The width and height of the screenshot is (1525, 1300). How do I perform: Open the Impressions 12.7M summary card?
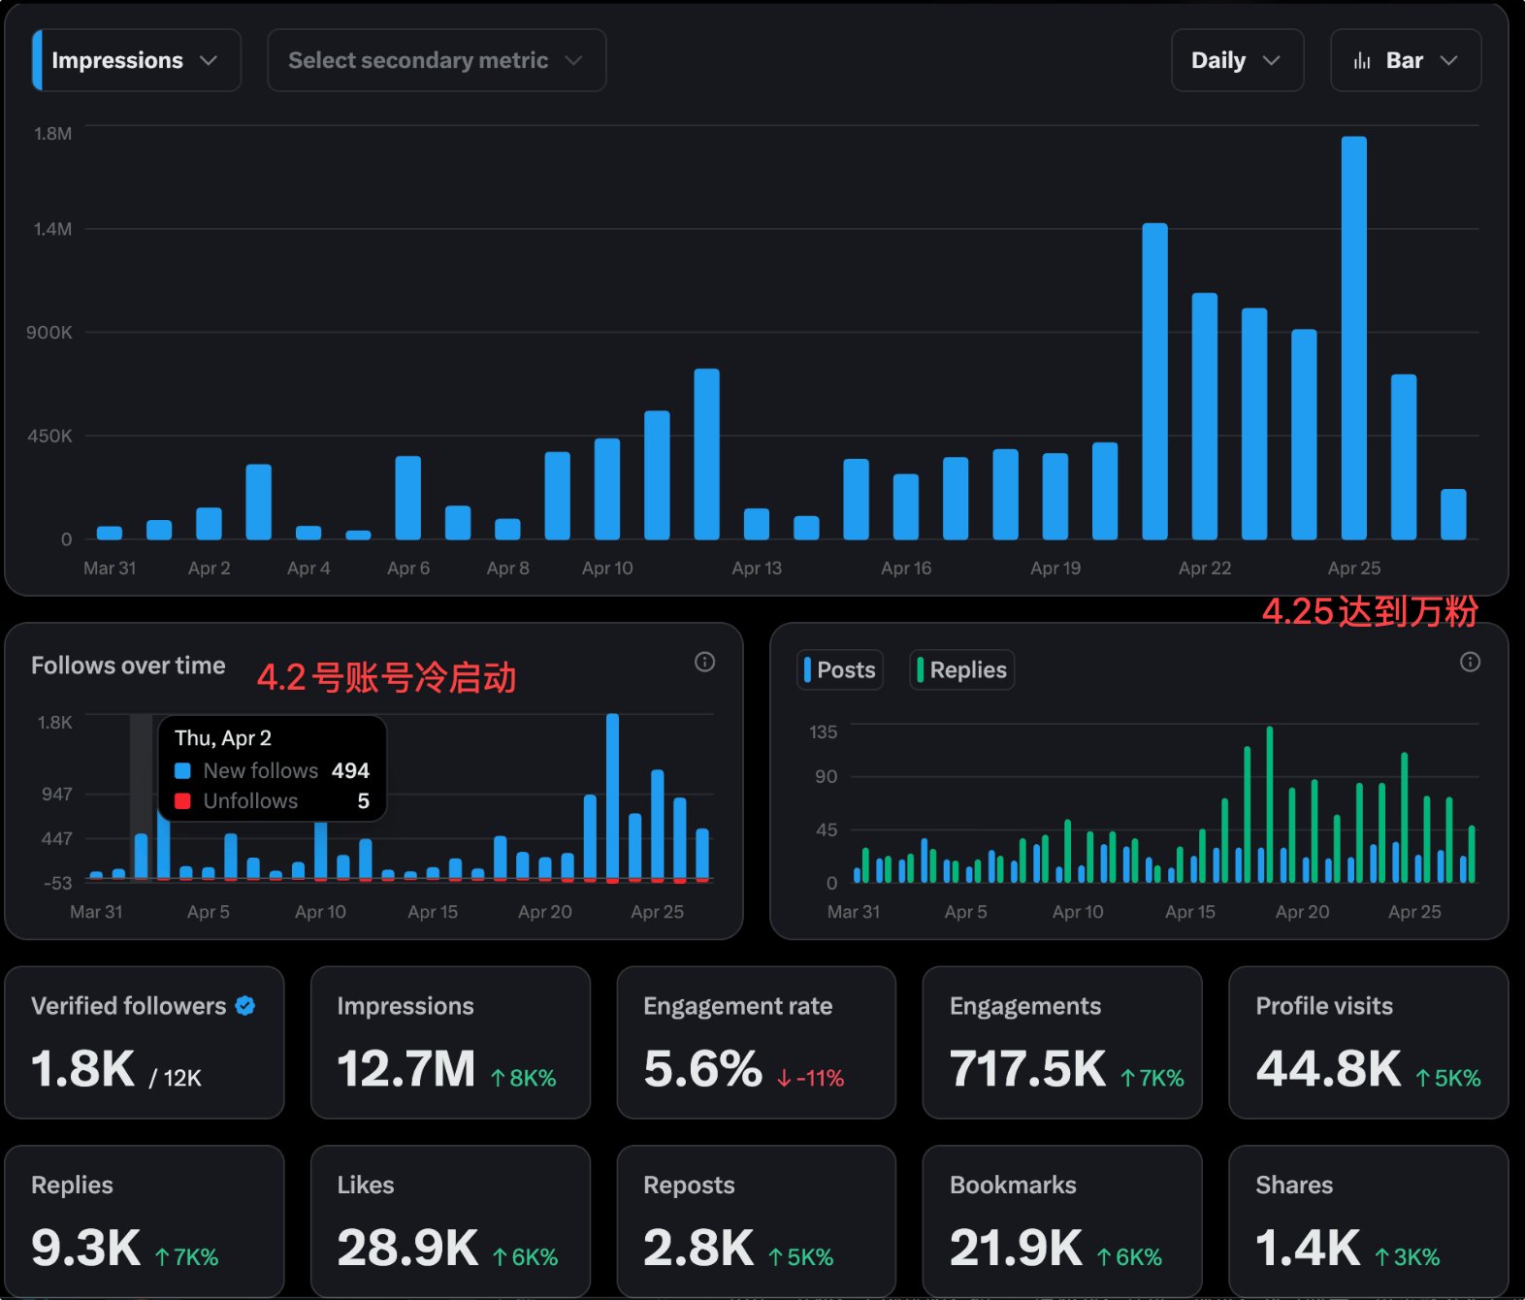pos(450,1042)
